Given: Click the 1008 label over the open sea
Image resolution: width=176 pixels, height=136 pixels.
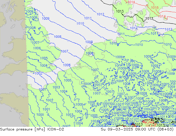Looking at the screenshot, I should 57,37.
